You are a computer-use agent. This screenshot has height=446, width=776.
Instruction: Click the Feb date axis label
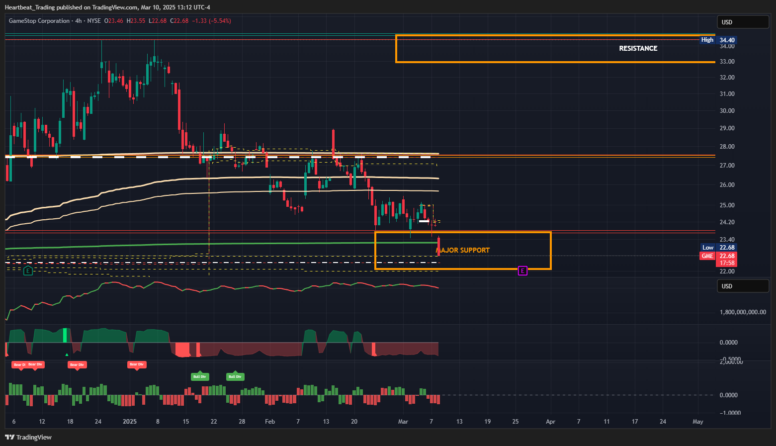(270, 422)
